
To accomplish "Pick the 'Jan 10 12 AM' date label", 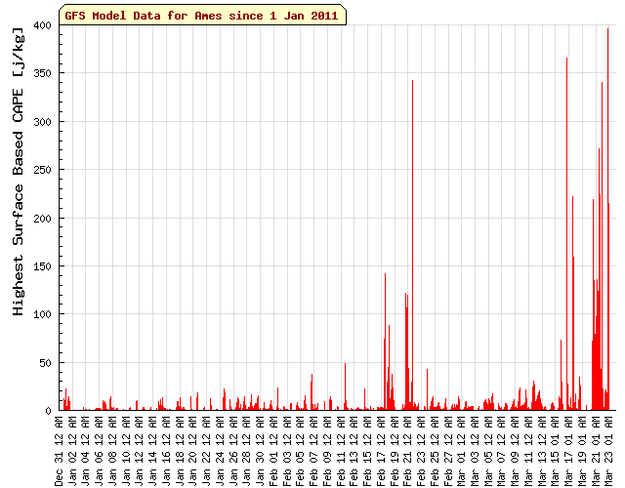I will click(126, 451).
